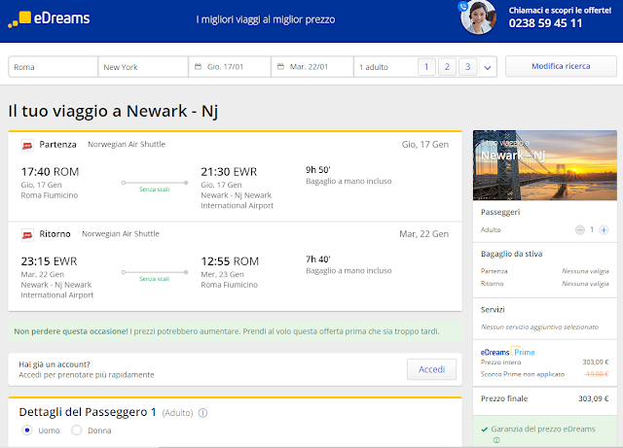Edit the Roma origin field
This screenshot has width=623, height=448.
54,67
